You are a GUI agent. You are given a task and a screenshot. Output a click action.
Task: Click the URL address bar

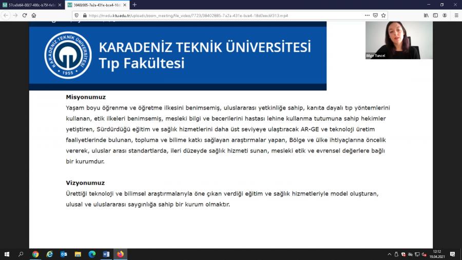[216, 15]
